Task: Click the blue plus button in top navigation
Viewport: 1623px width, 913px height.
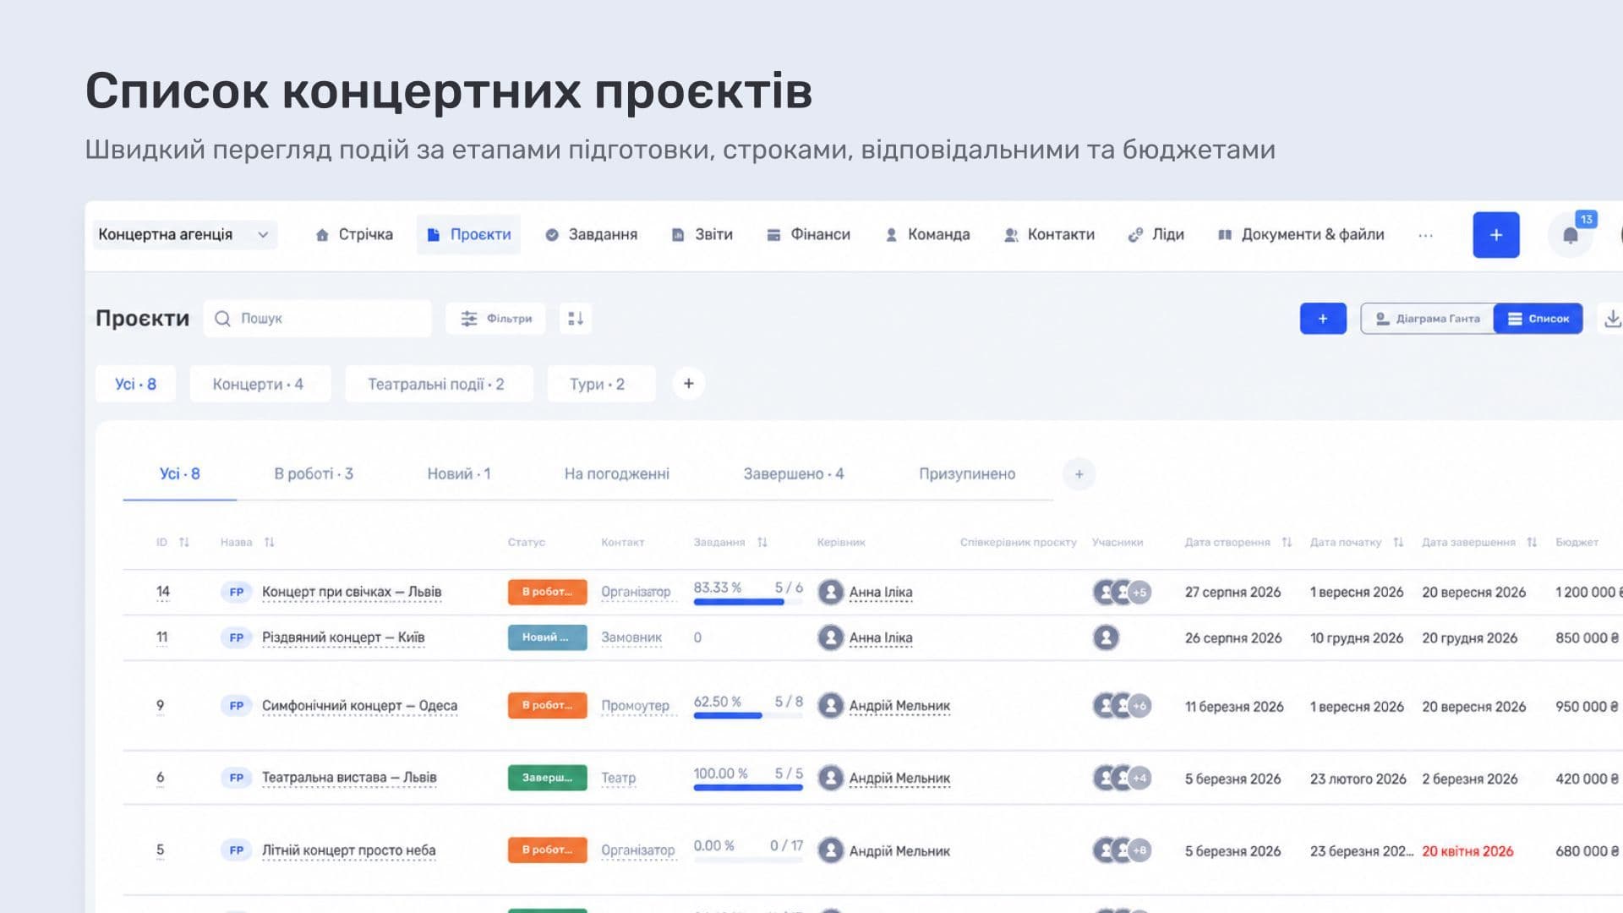Action: point(1495,235)
